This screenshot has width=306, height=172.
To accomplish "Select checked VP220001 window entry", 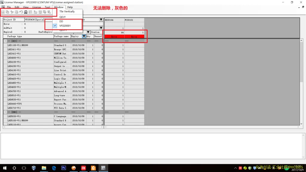I will (x=68, y=26).
